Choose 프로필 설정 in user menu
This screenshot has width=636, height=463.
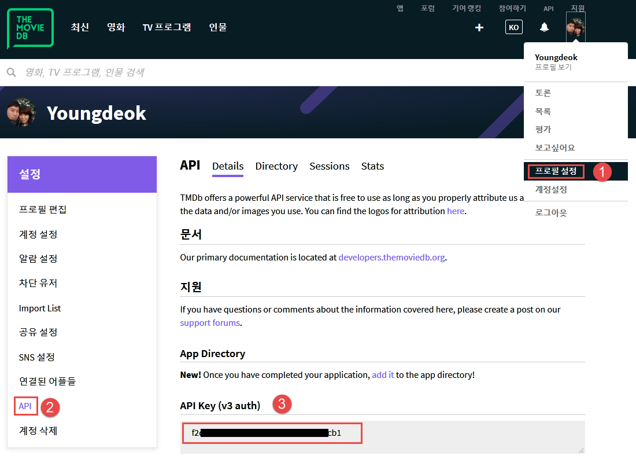click(x=556, y=171)
